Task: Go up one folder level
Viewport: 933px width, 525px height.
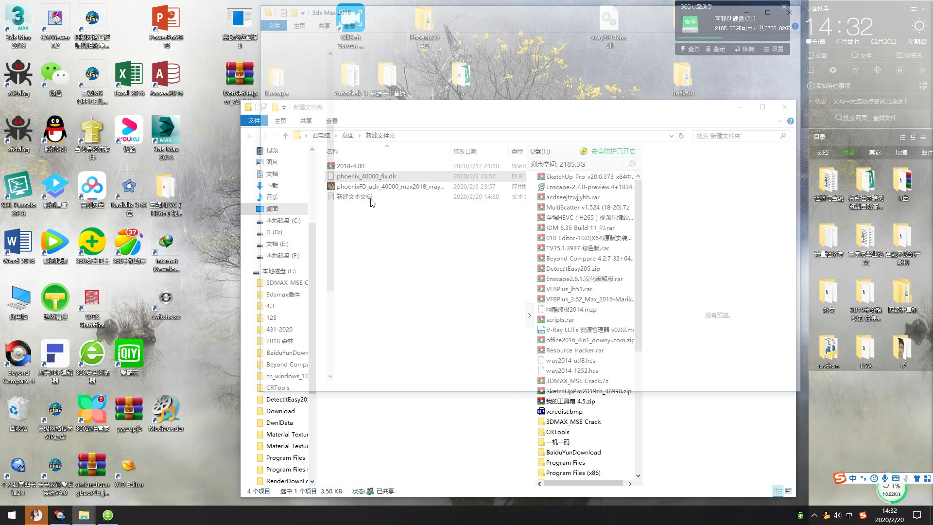Action: click(x=286, y=136)
